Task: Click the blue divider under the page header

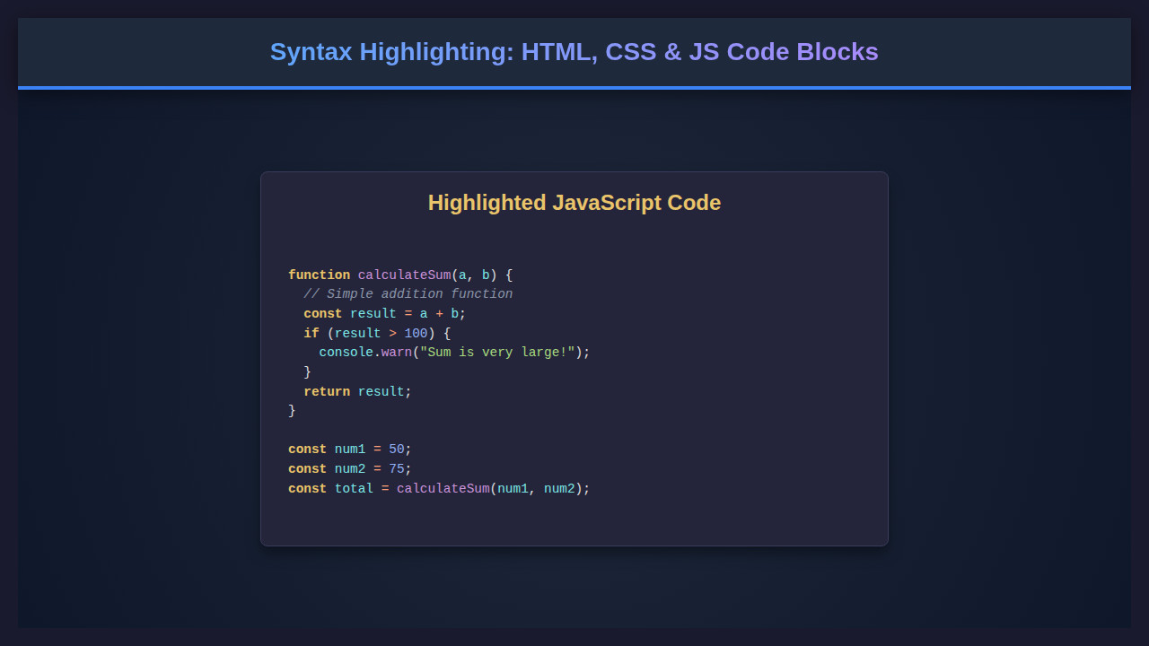Action: [574, 88]
